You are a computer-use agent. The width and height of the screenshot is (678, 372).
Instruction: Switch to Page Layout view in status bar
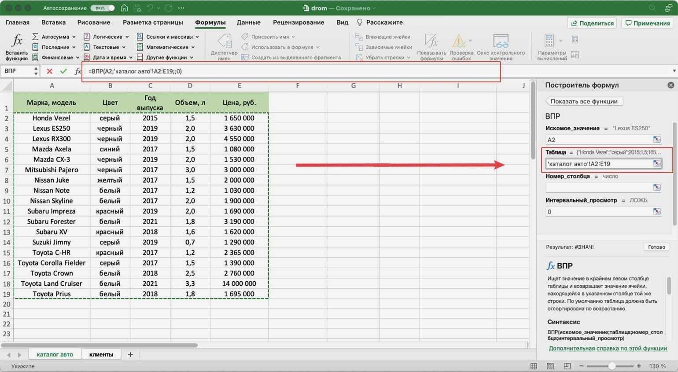point(550,366)
